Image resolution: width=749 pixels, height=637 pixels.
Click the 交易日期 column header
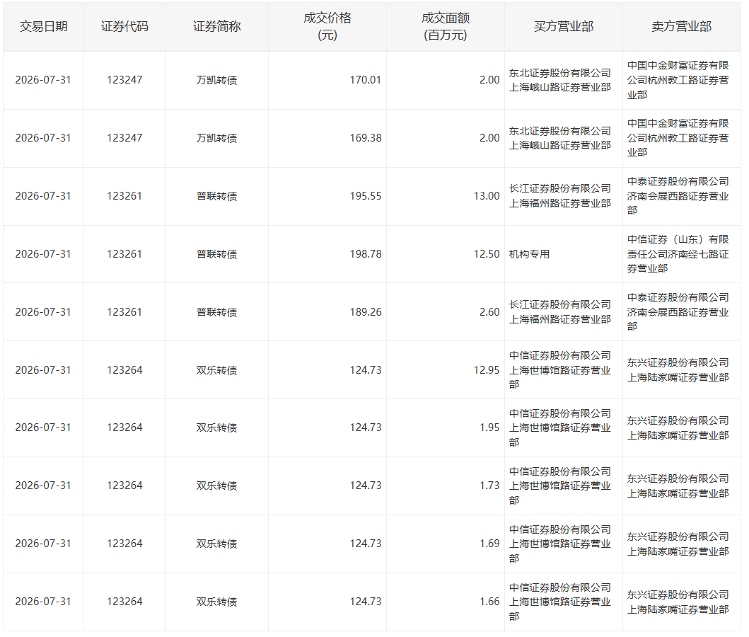(43, 27)
